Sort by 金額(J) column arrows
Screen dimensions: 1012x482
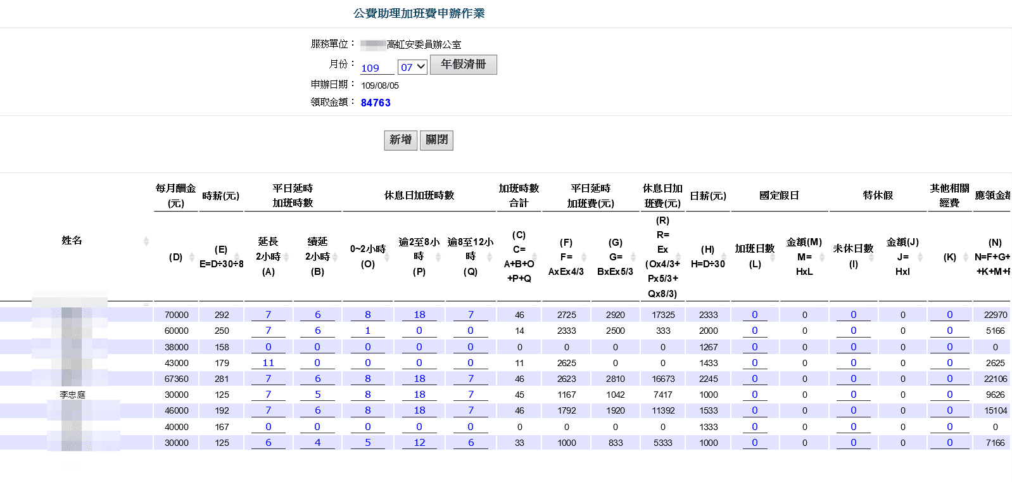(x=920, y=257)
